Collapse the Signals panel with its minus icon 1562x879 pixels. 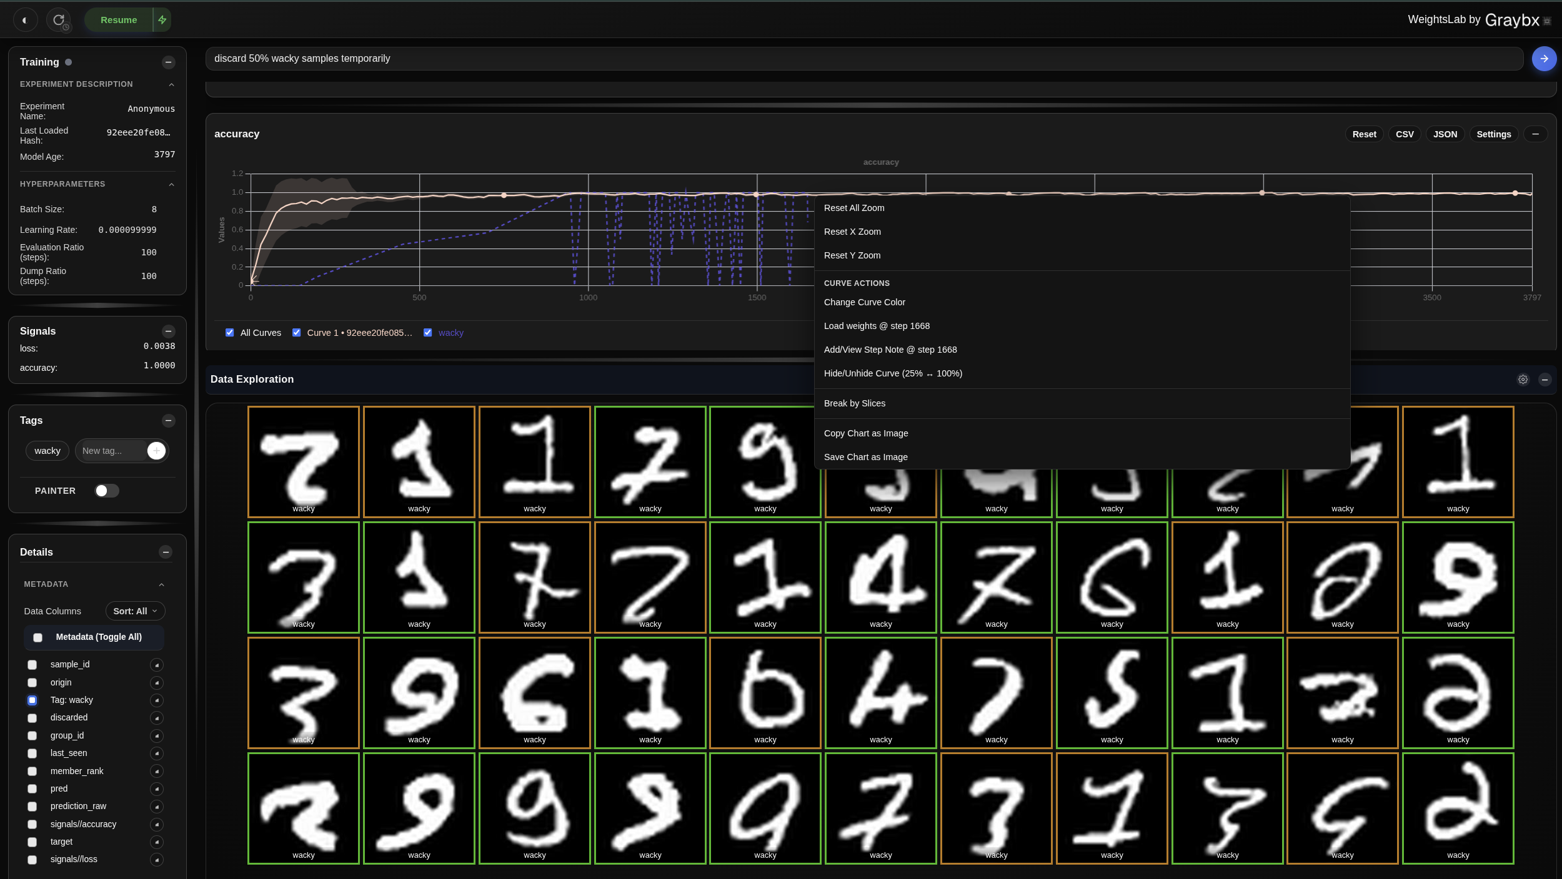click(168, 331)
